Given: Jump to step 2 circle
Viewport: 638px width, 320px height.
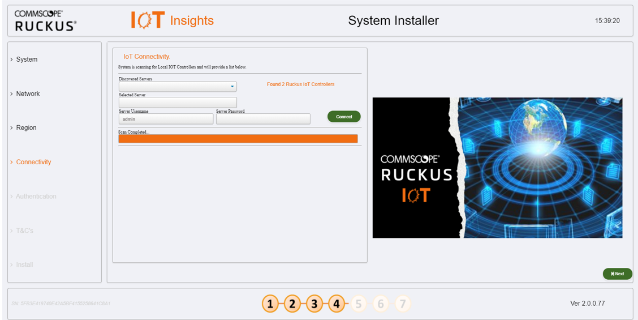Looking at the screenshot, I should [292, 304].
